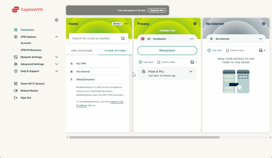Switch to the VPN Locations tab
Screen dimensions: 272x158
(x=82, y=51)
